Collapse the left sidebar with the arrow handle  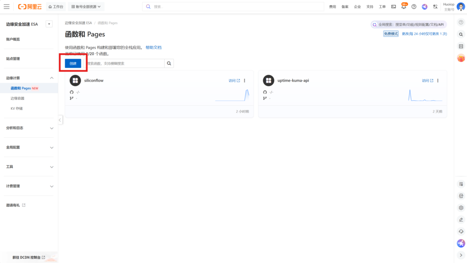pyautogui.click(x=60, y=120)
